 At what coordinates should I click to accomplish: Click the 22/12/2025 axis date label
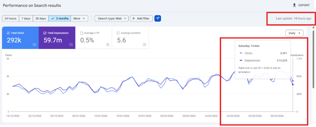(x=35, y=116)
